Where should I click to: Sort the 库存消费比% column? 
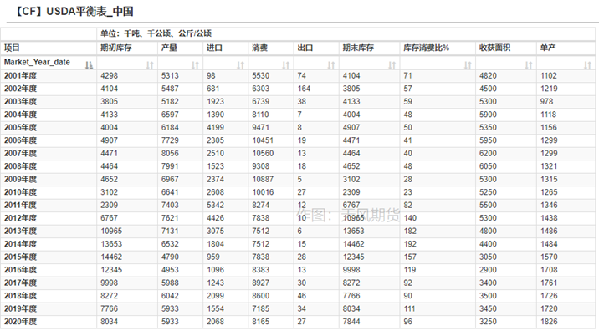[468, 65]
